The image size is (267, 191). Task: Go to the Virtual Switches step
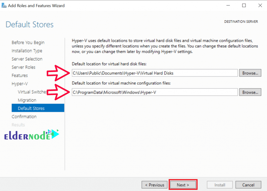[32, 92]
